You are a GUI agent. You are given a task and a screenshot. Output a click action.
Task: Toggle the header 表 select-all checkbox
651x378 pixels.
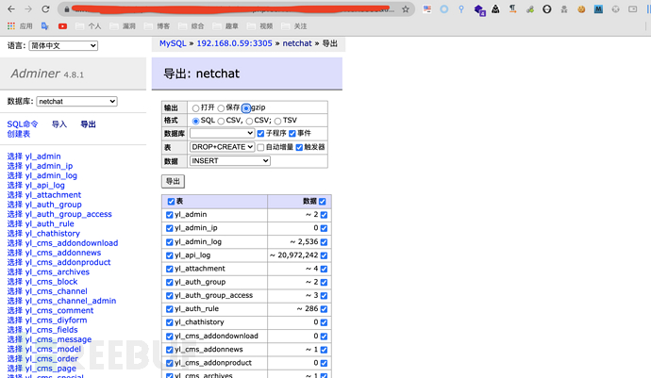coord(171,202)
